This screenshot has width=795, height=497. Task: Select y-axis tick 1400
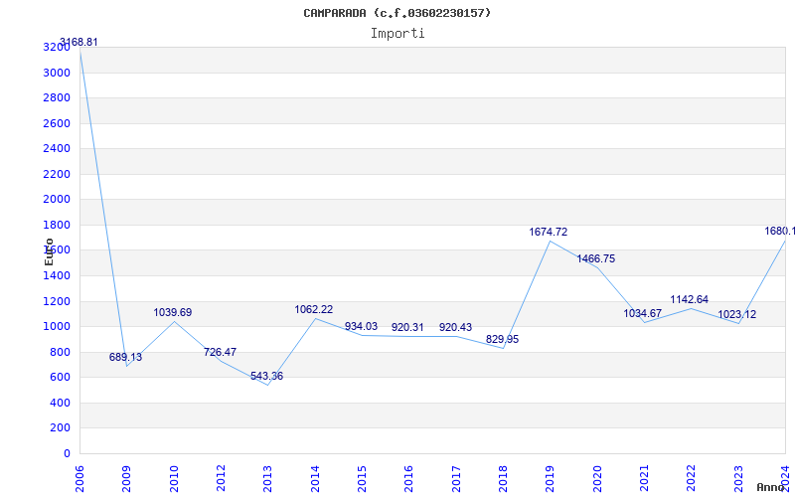(57, 275)
